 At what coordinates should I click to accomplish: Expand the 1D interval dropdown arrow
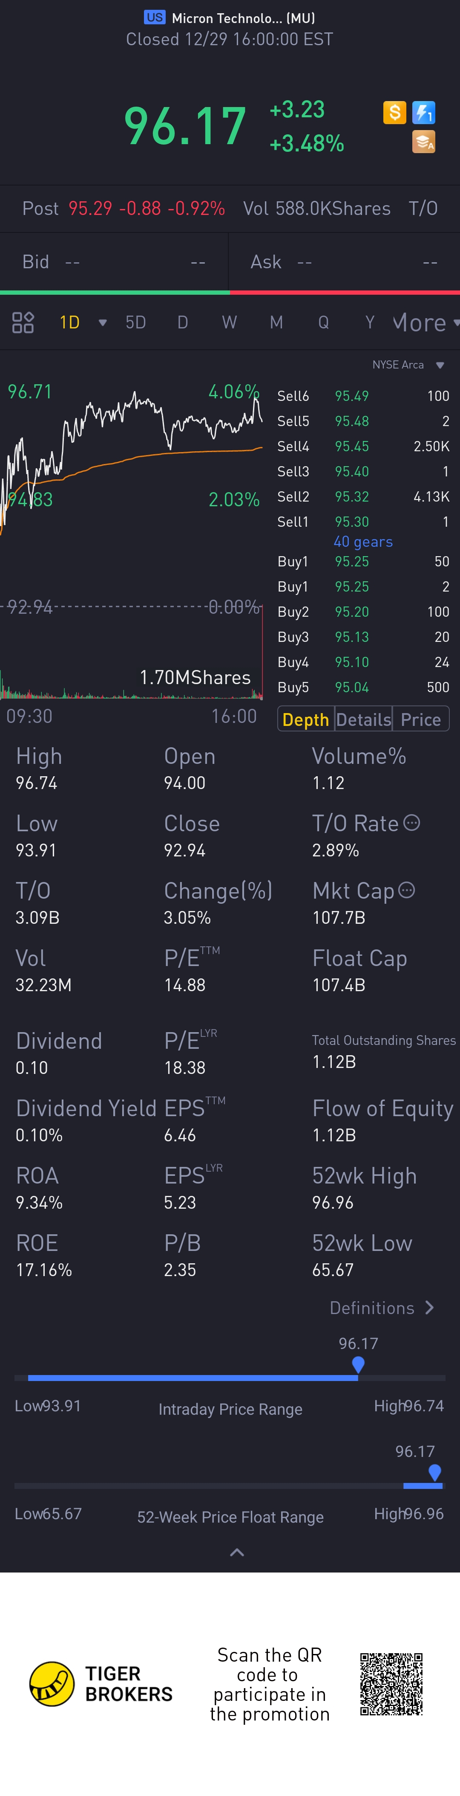point(103,322)
